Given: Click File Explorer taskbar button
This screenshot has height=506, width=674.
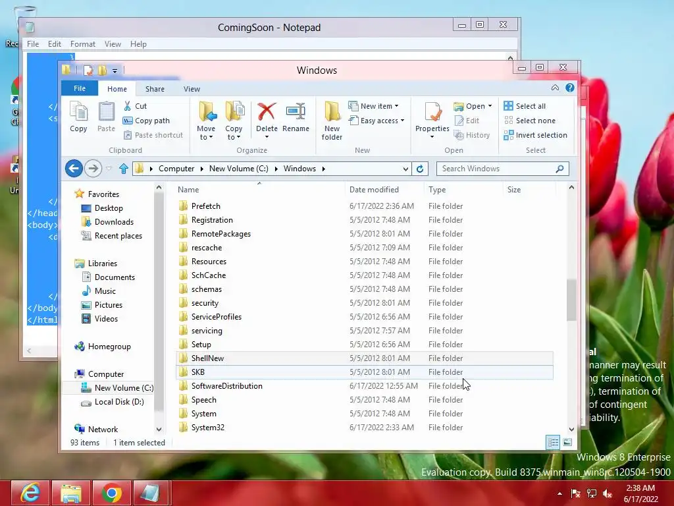Looking at the screenshot, I should tap(71, 493).
